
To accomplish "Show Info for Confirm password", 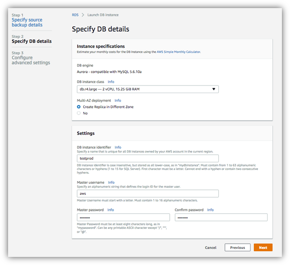I will (x=210, y=210).
